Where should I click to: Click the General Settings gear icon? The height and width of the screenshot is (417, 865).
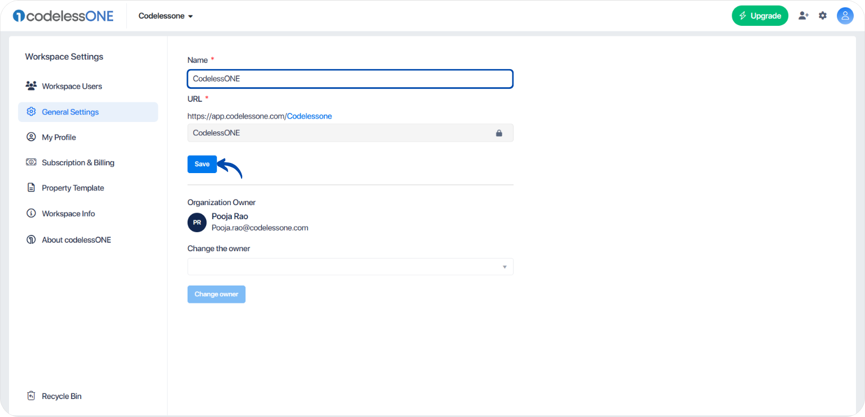[32, 112]
